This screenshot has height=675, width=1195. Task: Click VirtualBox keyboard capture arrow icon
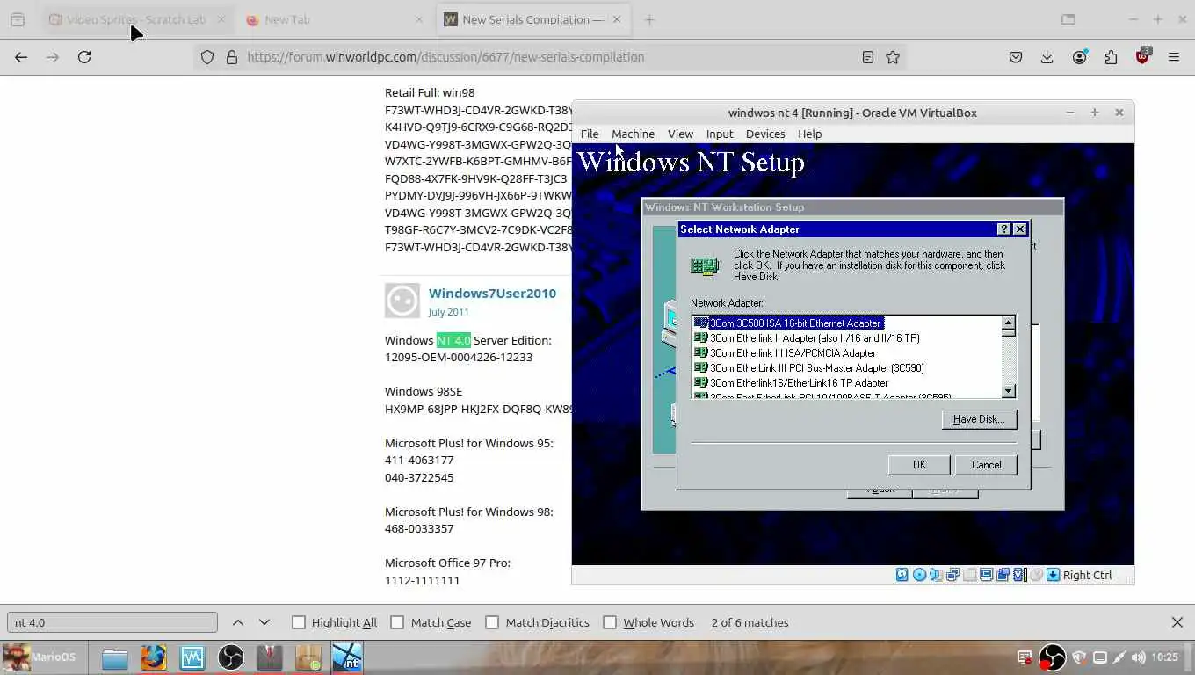pyautogui.click(x=1054, y=575)
